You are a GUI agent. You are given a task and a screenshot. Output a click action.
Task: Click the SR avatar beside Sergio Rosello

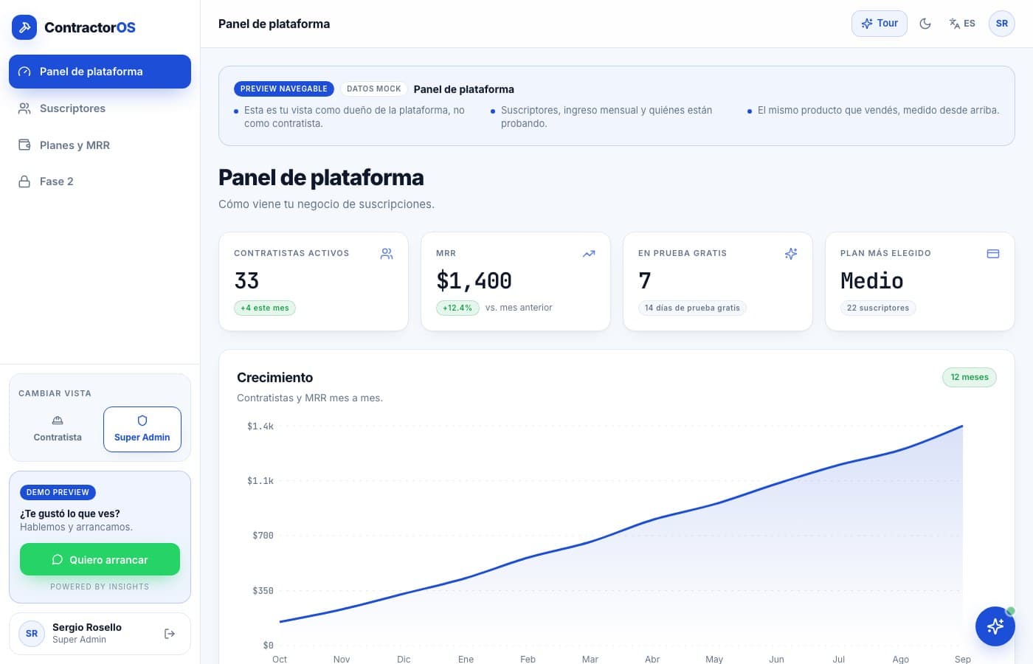click(x=32, y=634)
